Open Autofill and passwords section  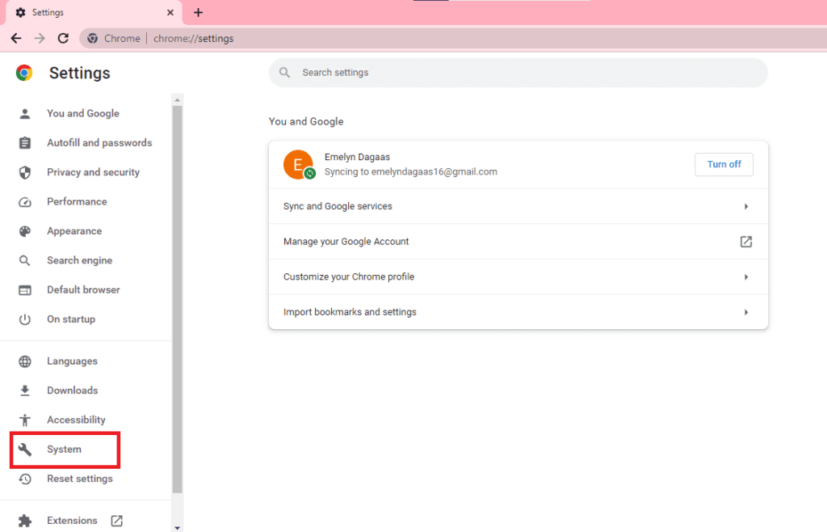point(99,143)
